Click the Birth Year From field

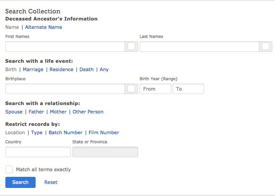pyautogui.click(x=155, y=89)
